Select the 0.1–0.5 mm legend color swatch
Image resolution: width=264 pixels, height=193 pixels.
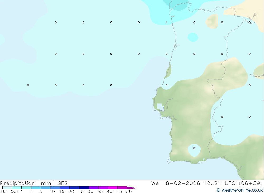click(7, 188)
